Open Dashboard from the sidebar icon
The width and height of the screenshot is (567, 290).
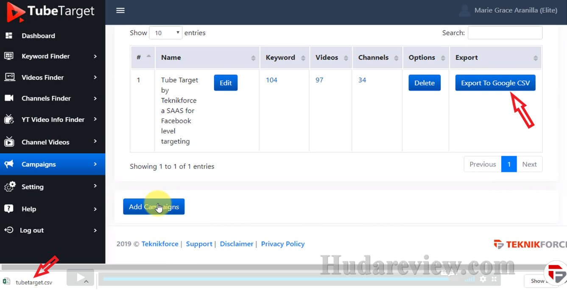(9, 36)
